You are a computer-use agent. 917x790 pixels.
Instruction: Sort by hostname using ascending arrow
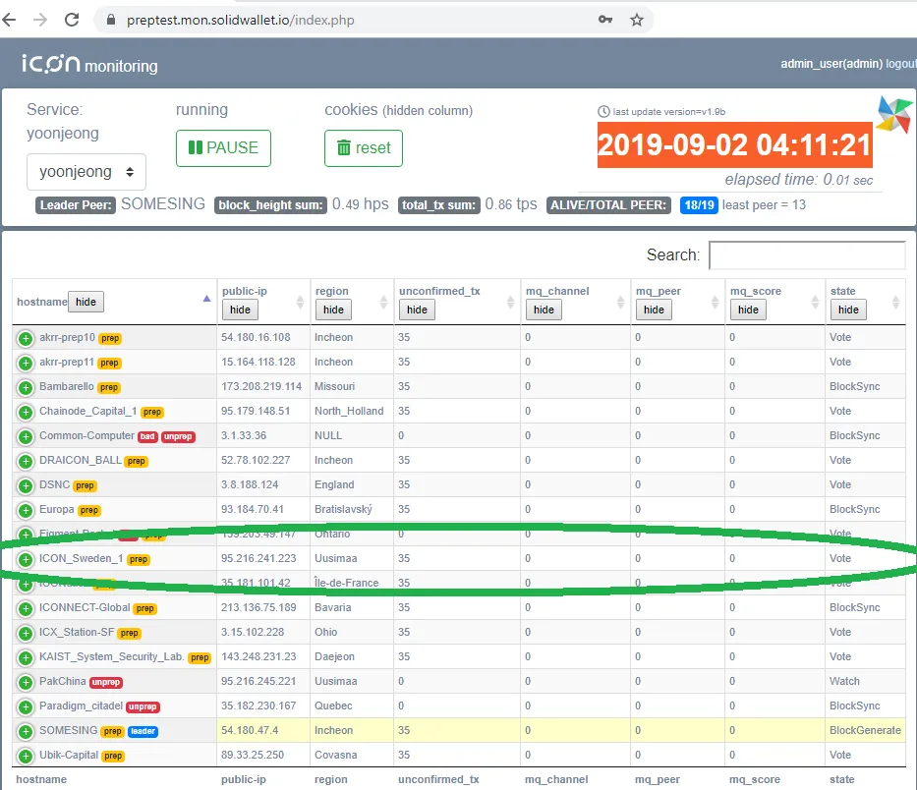pyautogui.click(x=206, y=299)
